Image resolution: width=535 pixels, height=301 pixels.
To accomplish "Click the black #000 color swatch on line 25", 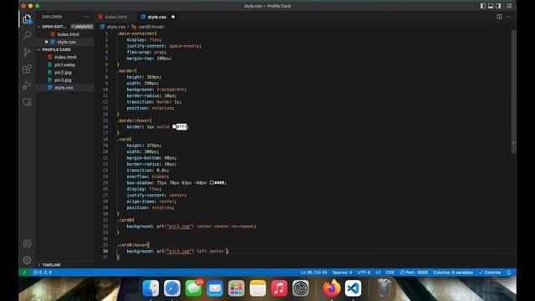I will click(211, 182).
